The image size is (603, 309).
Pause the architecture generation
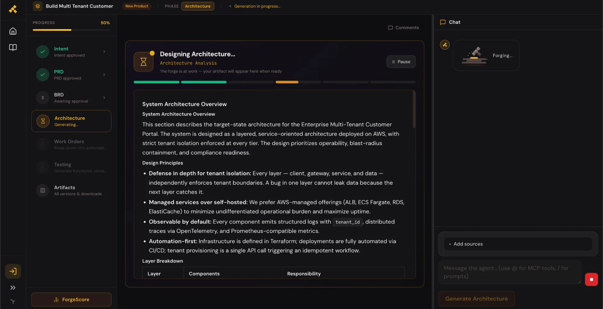(401, 62)
